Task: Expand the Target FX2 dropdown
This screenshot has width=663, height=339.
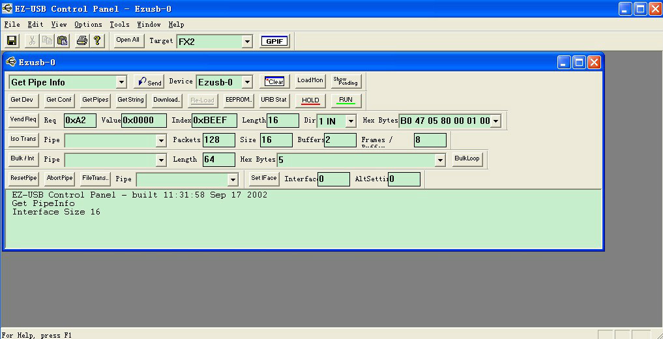Action: [x=247, y=42]
